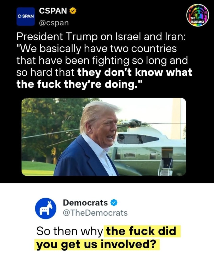Open the C-SPAN profile avatar

click(x=26, y=17)
